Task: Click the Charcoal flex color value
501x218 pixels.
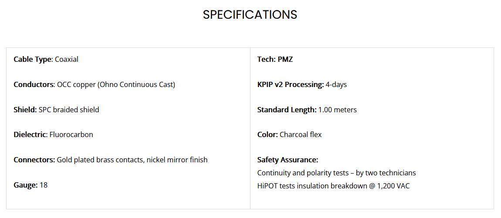Action: pos(301,135)
